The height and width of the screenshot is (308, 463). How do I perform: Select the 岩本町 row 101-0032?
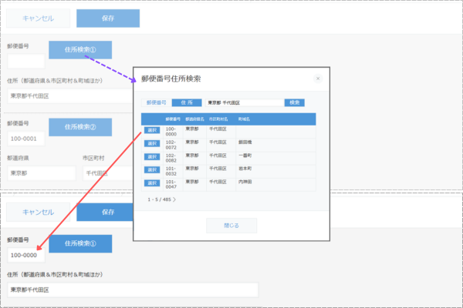[150, 170]
